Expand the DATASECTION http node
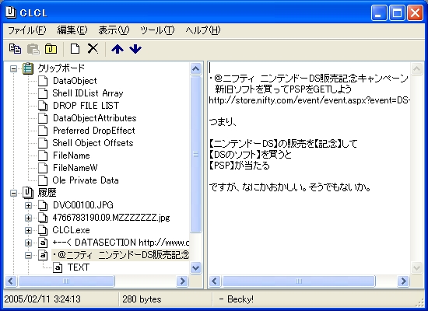 pos(28,243)
